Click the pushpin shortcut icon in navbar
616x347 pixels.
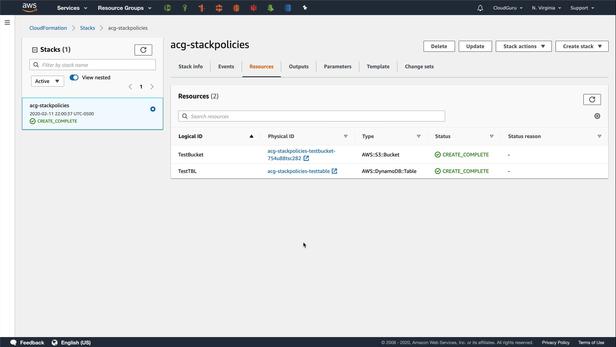[x=305, y=8]
